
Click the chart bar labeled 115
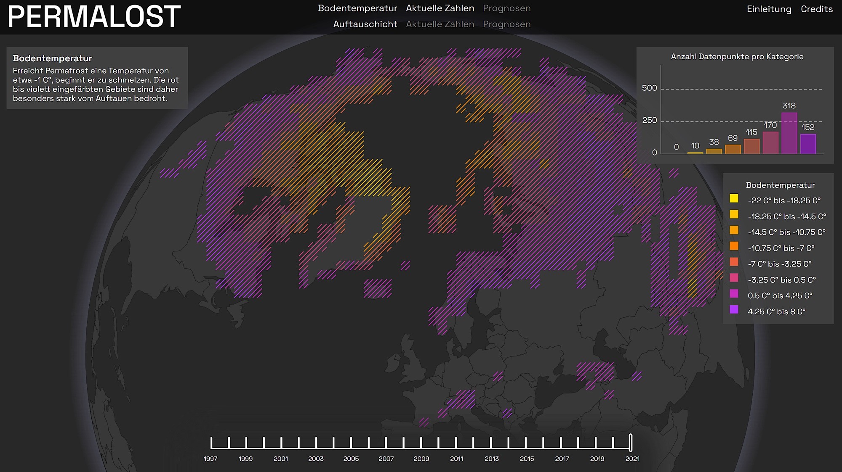tap(751, 146)
